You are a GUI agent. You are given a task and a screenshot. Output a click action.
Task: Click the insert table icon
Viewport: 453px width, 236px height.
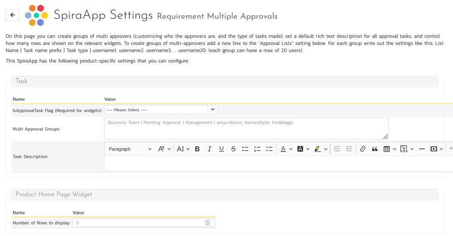(386, 149)
